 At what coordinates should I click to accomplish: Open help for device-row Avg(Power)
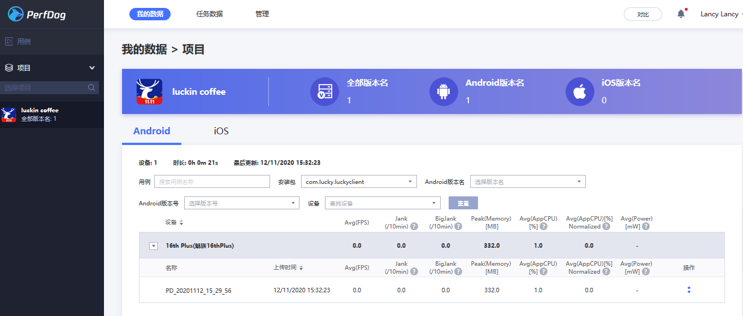pos(646,226)
